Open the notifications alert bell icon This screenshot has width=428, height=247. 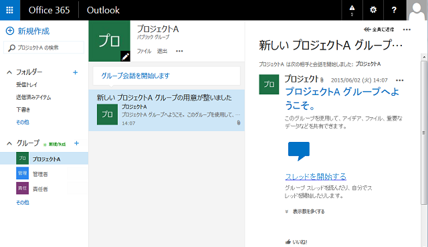pos(352,10)
